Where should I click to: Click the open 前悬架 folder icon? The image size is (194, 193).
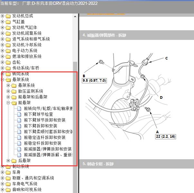[14, 103]
